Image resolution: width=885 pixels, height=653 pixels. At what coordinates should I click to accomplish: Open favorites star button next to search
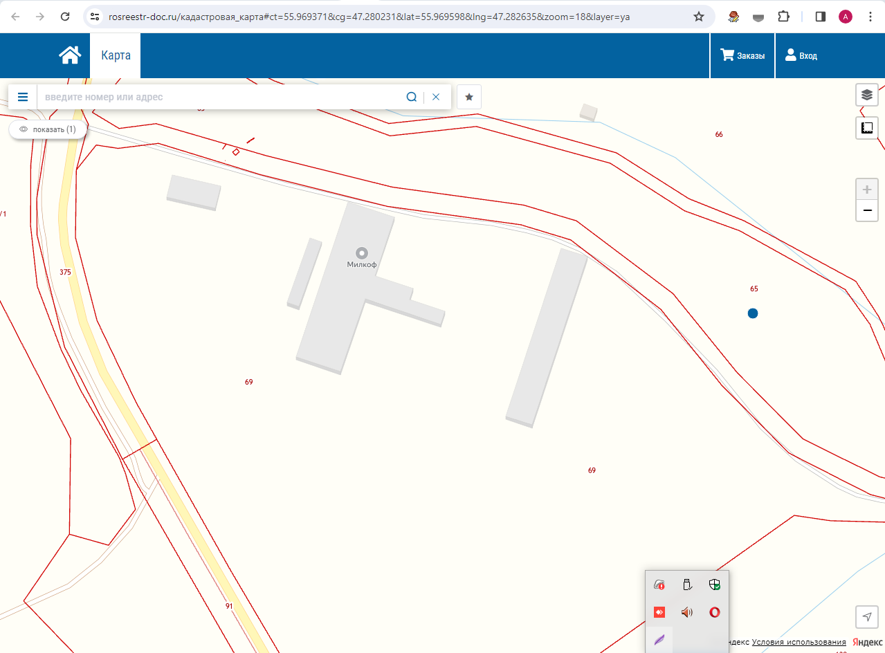point(469,97)
